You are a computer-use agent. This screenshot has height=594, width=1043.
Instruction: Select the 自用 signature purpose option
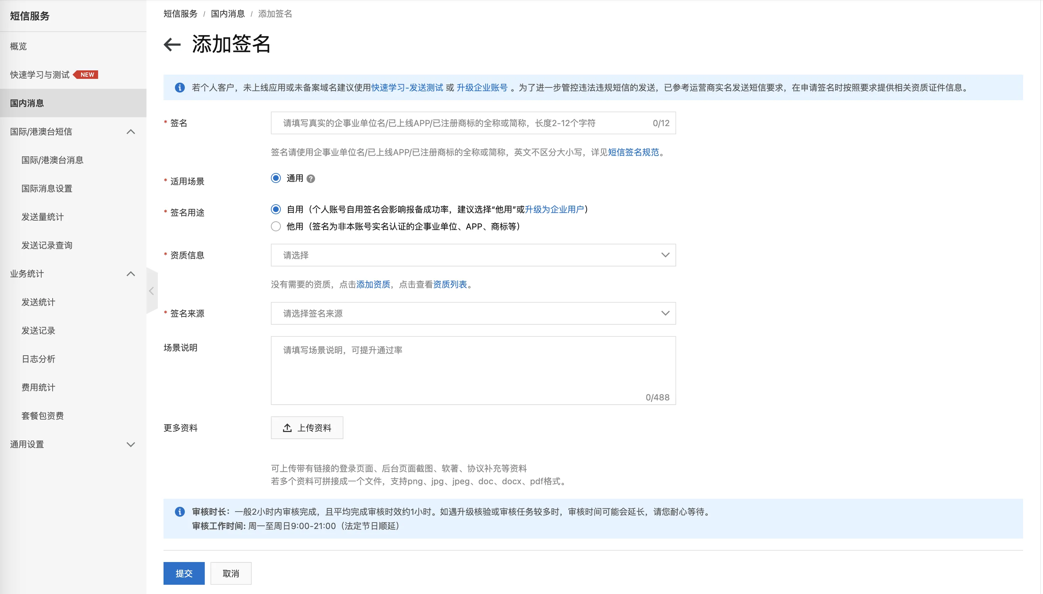276,209
